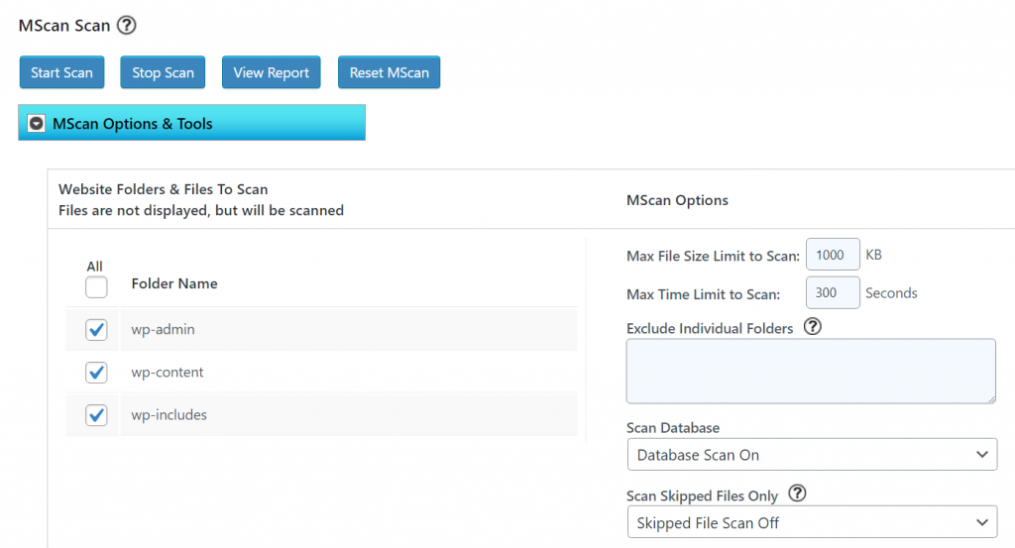The image size is (1015, 548).
Task: Focus the Max Time Limit field
Action: point(832,293)
